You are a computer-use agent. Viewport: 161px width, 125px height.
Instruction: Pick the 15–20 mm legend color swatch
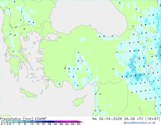40,122
